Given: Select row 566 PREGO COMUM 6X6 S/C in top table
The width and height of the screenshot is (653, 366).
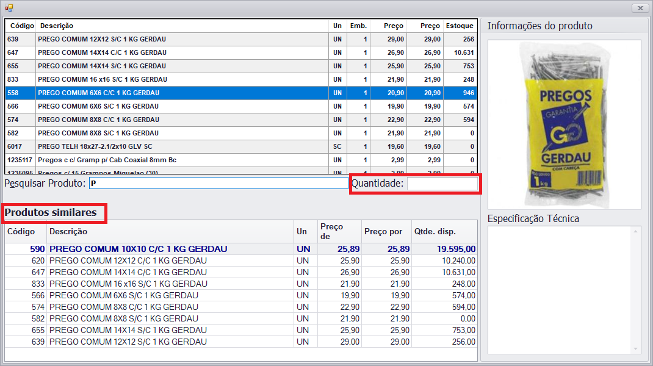Looking at the screenshot, I should point(240,106).
